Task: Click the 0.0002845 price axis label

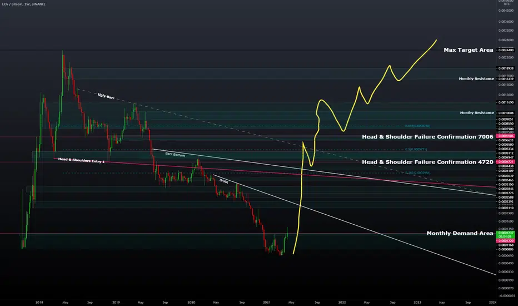Action: [x=506, y=189]
